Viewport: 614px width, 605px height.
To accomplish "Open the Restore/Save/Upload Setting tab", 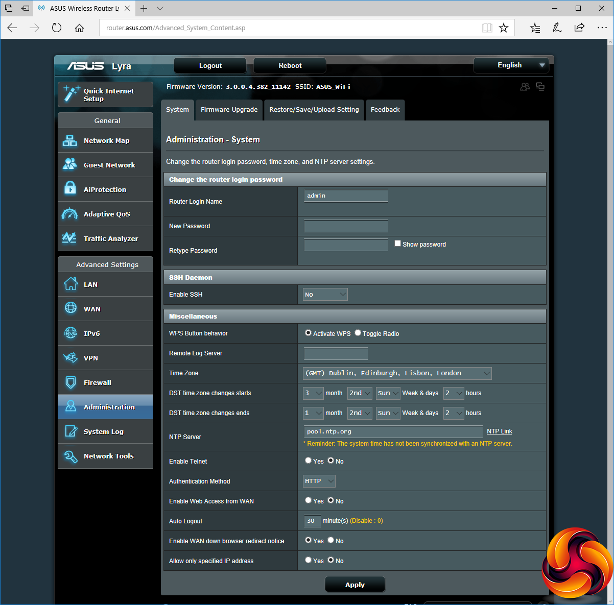I will pyautogui.click(x=314, y=110).
